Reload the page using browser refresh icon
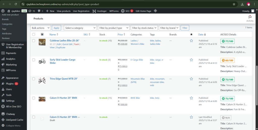258x130 pixels. coord(16,4)
